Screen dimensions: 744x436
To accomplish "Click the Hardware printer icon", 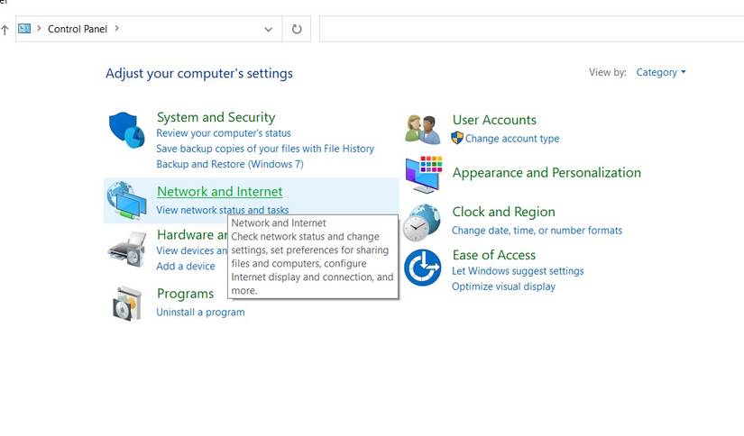I will point(126,250).
